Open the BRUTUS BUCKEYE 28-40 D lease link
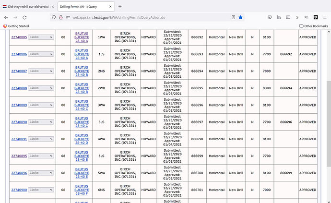Screen dimensions: 331x203 pos(82,139)
